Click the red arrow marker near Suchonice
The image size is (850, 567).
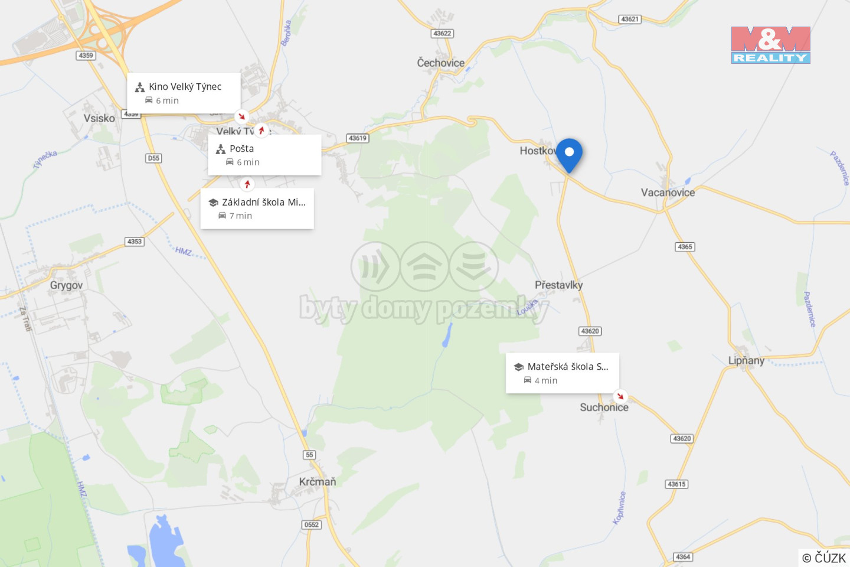[x=620, y=396]
